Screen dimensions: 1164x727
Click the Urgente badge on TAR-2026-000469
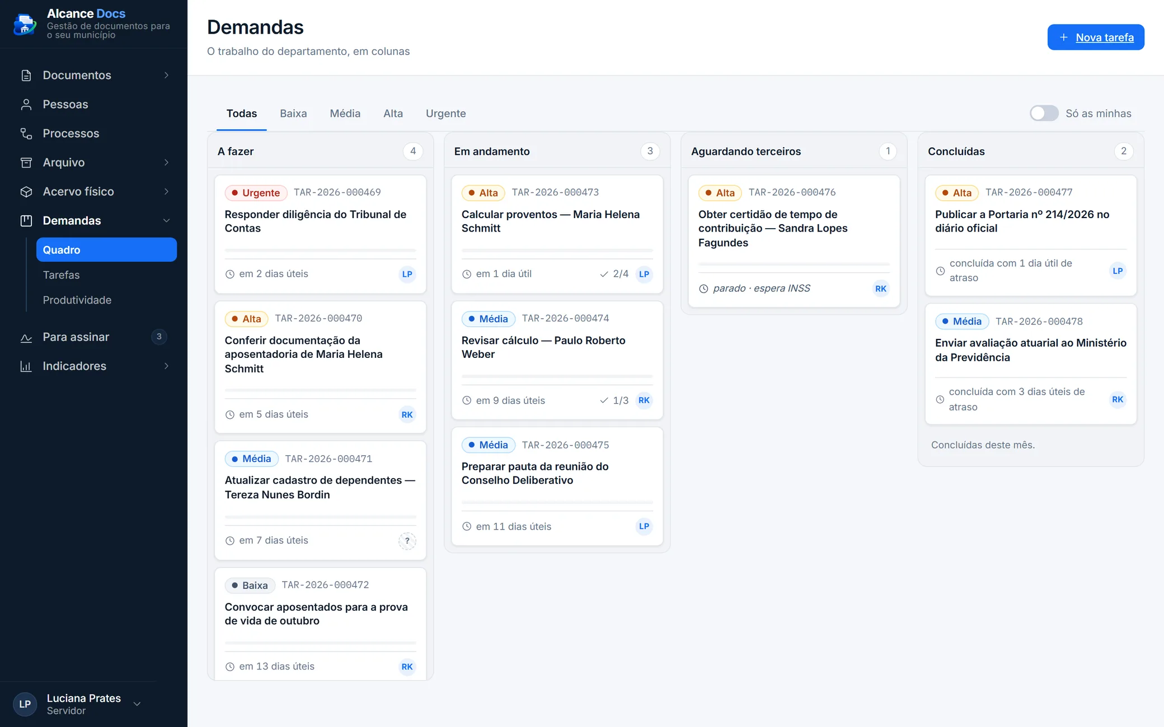[256, 193]
